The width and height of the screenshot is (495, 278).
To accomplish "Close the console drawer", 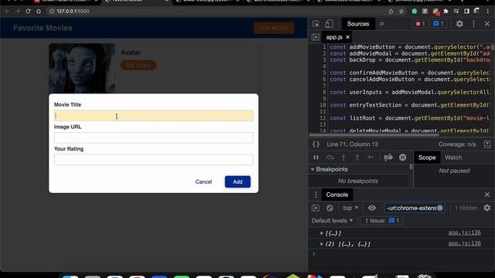I will click(x=486, y=195).
